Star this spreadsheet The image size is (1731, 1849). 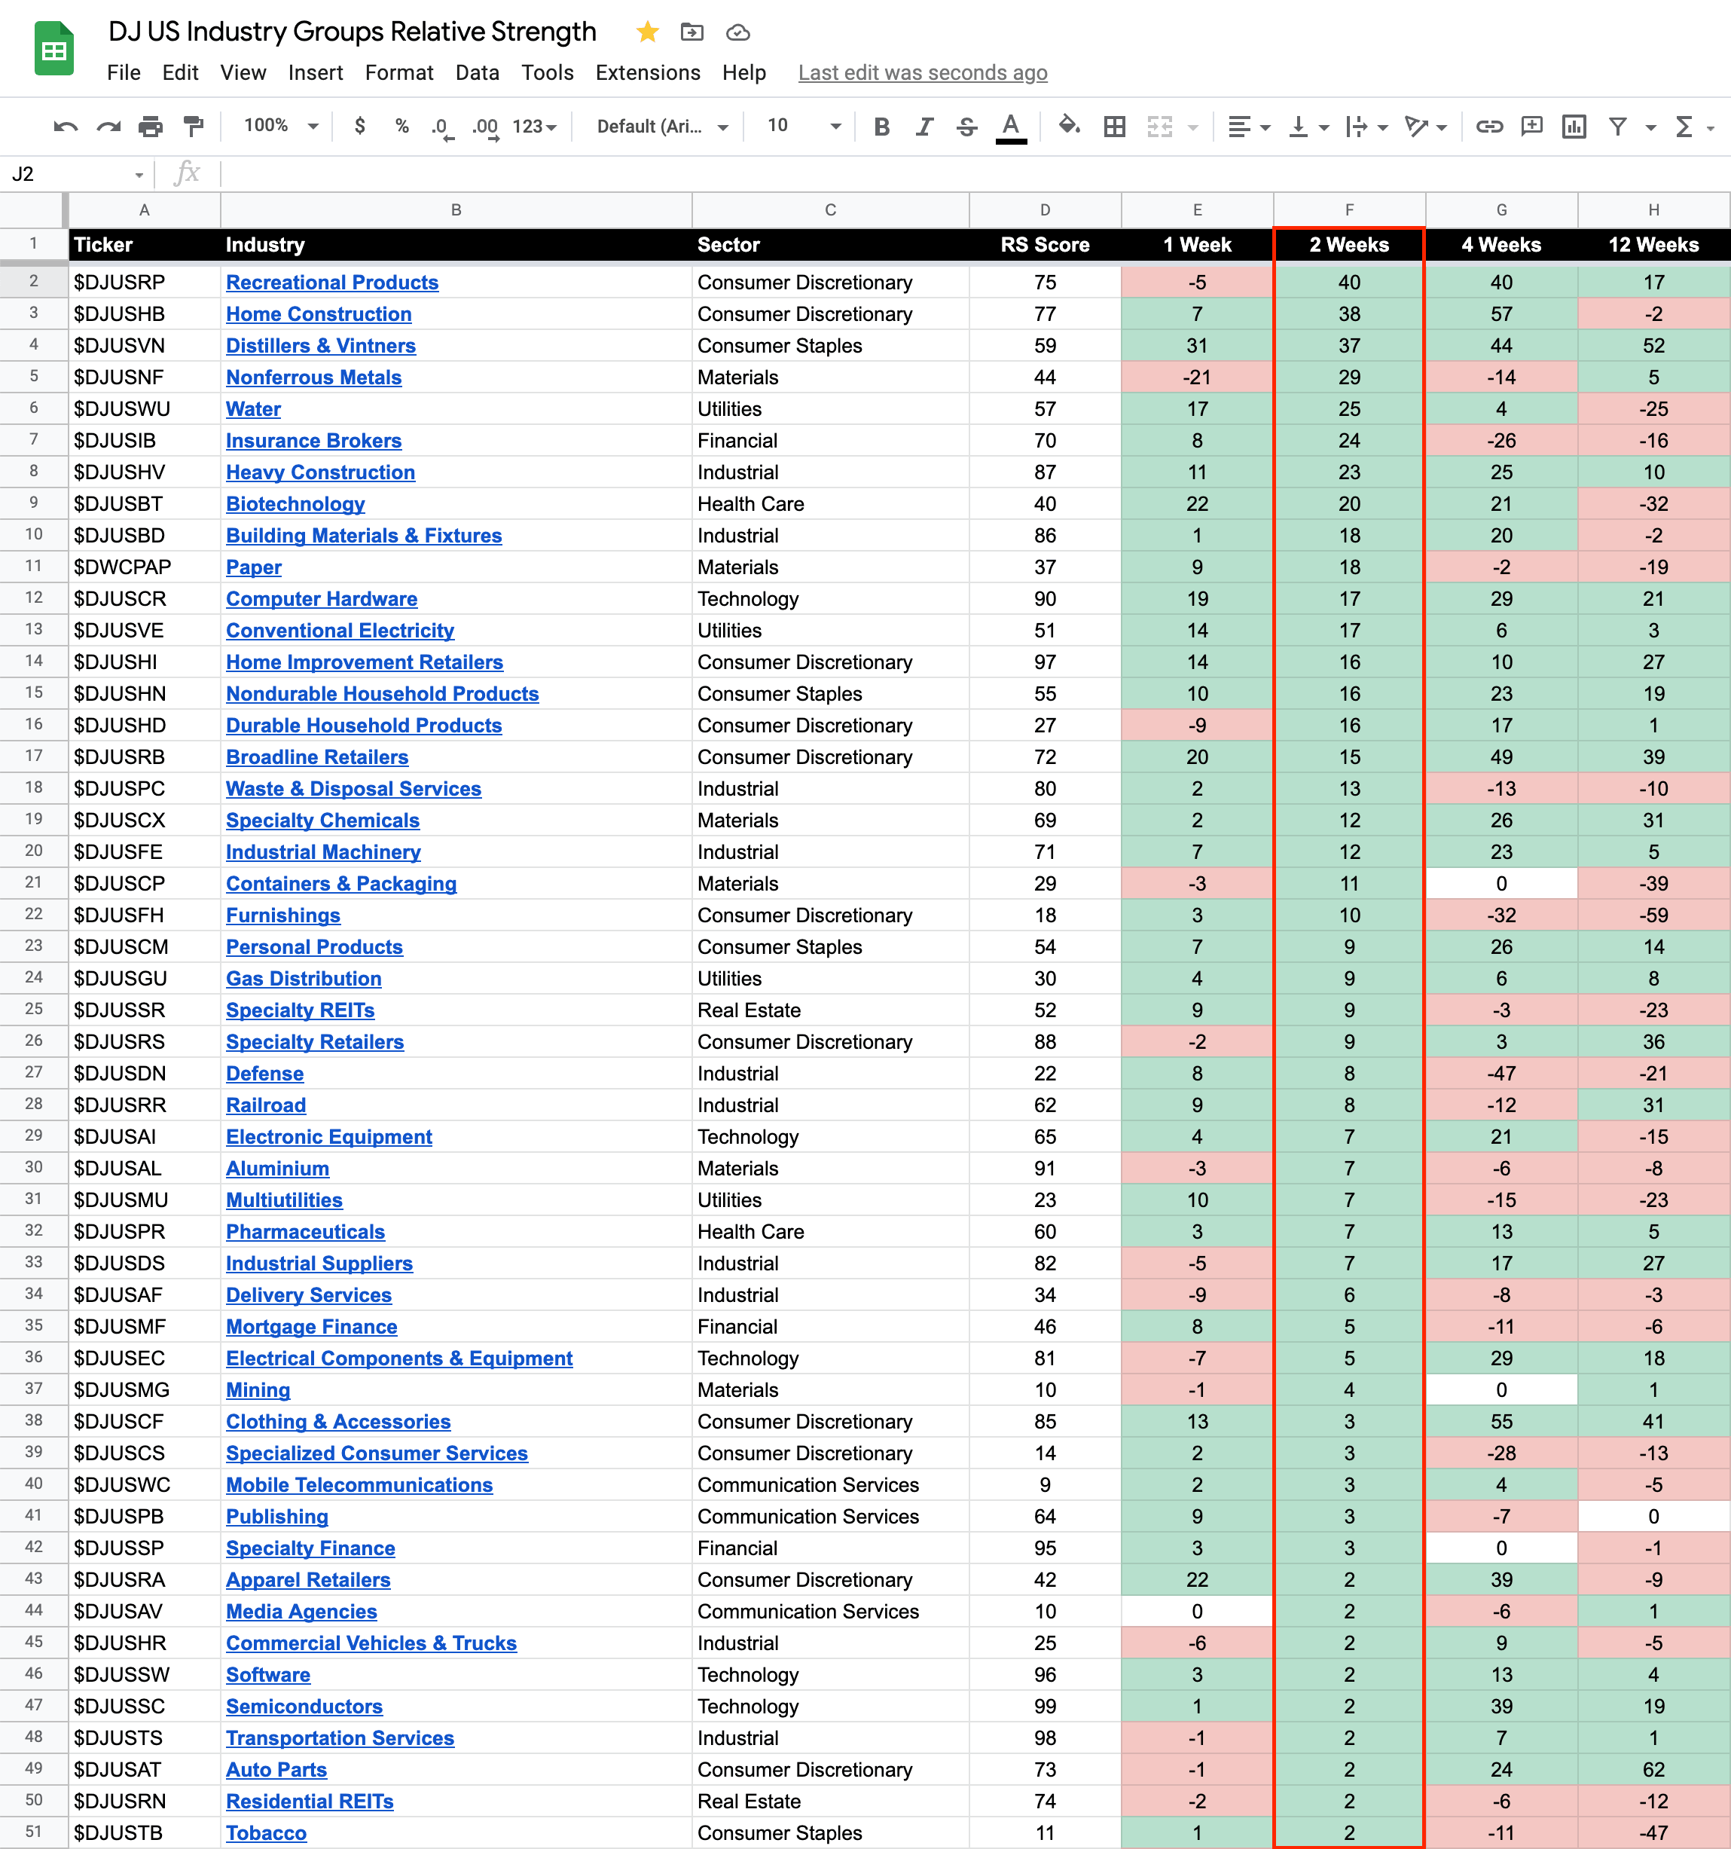pos(647,32)
